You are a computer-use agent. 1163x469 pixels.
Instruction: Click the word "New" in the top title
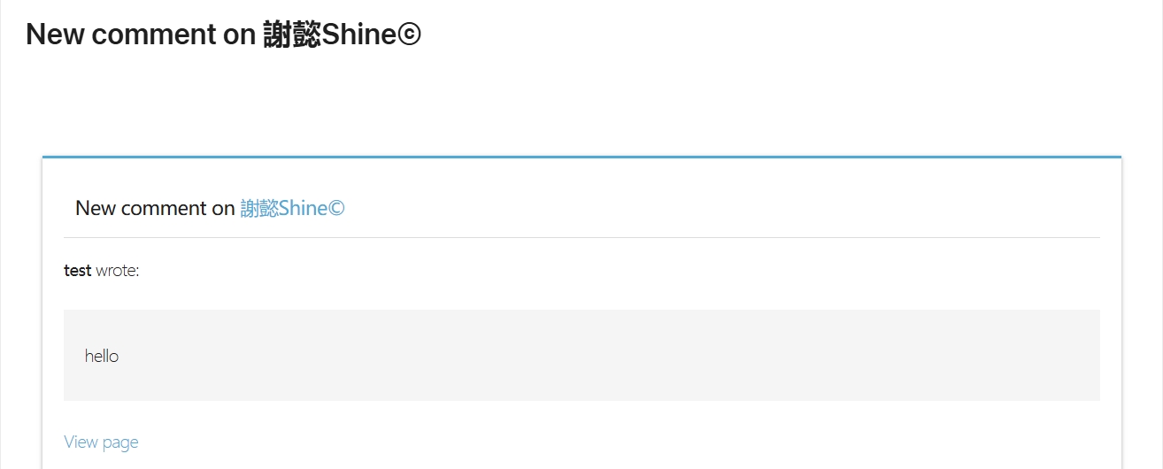click(x=55, y=35)
